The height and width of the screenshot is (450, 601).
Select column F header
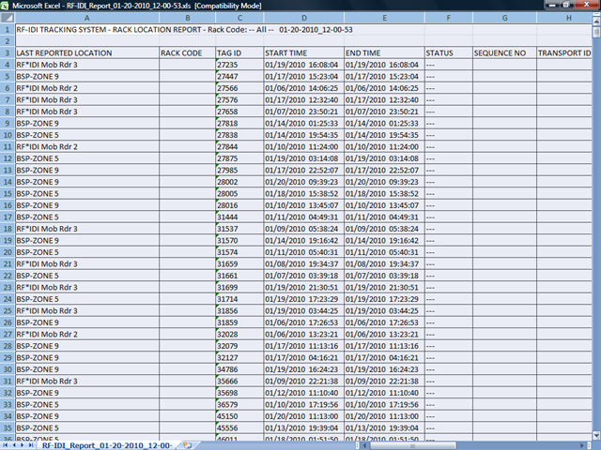click(449, 18)
